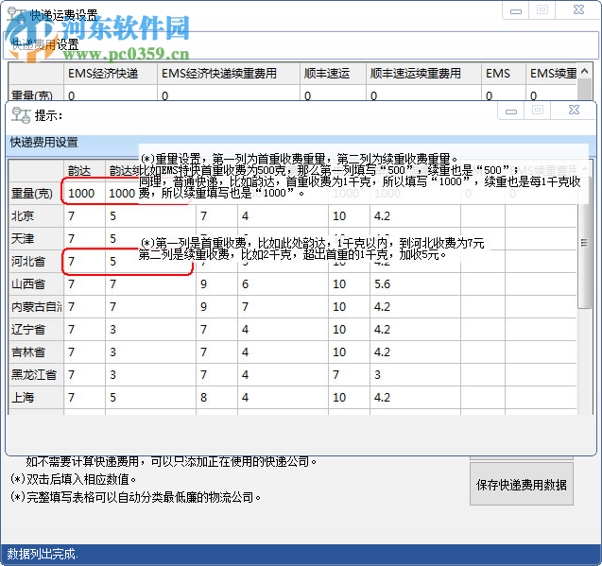The image size is (602, 566).
Task: Click status bar text 数据列出完成
Action: (x=43, y=554)
